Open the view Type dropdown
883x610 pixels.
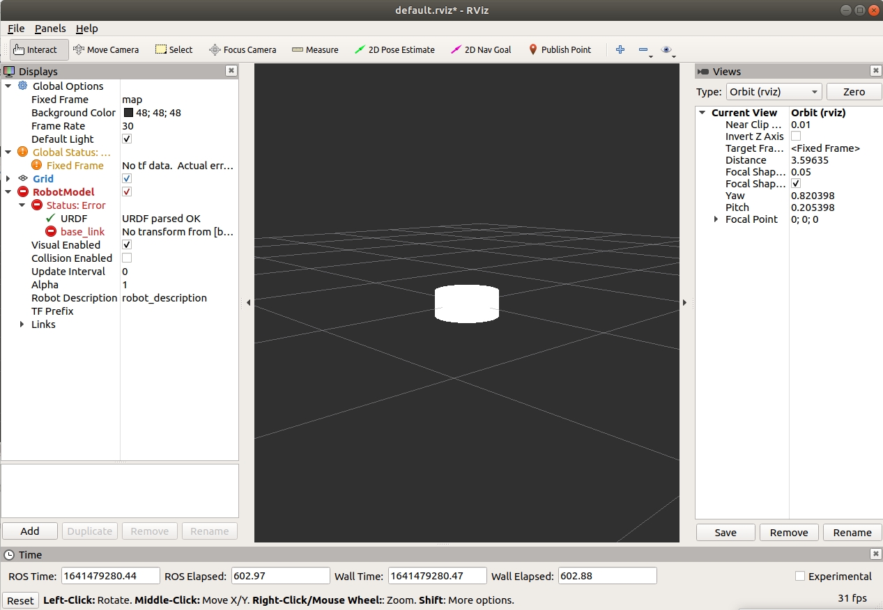click(x=774, y=92)
